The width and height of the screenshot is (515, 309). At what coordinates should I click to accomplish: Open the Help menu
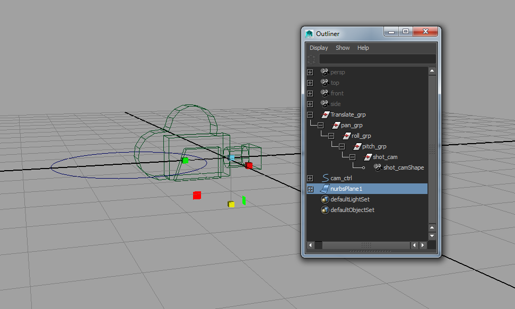pyautogui.click(x=363, y=48)
